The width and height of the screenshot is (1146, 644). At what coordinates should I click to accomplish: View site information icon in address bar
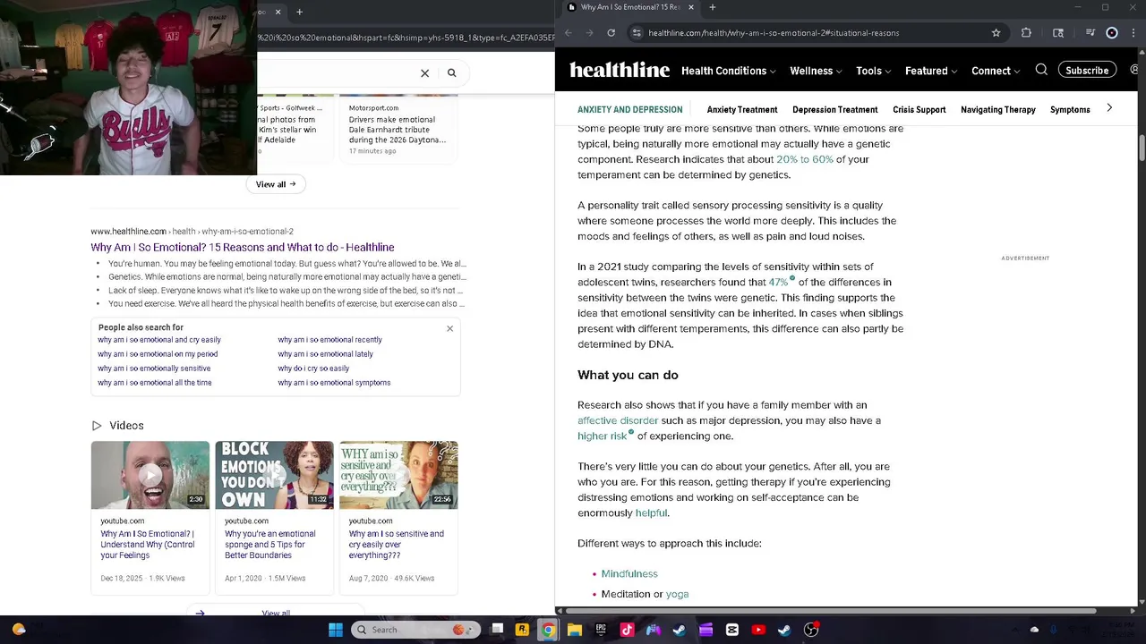636,33
